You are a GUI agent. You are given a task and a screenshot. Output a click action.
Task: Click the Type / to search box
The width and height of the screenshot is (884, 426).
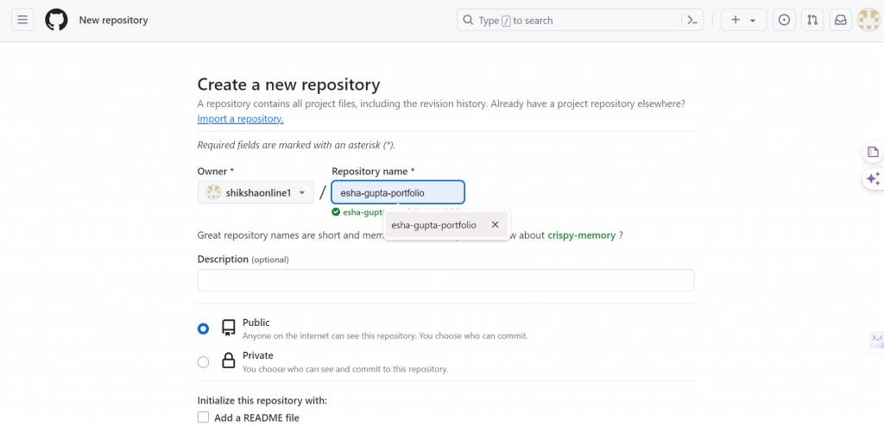[568, 20]
